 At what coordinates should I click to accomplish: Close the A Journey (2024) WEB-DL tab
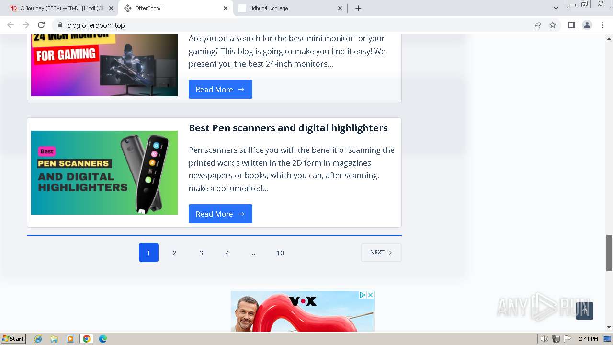click(111, 8)
